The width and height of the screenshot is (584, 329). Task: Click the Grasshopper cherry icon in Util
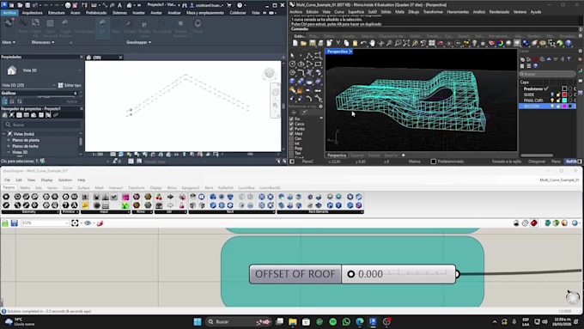(159, 197)
